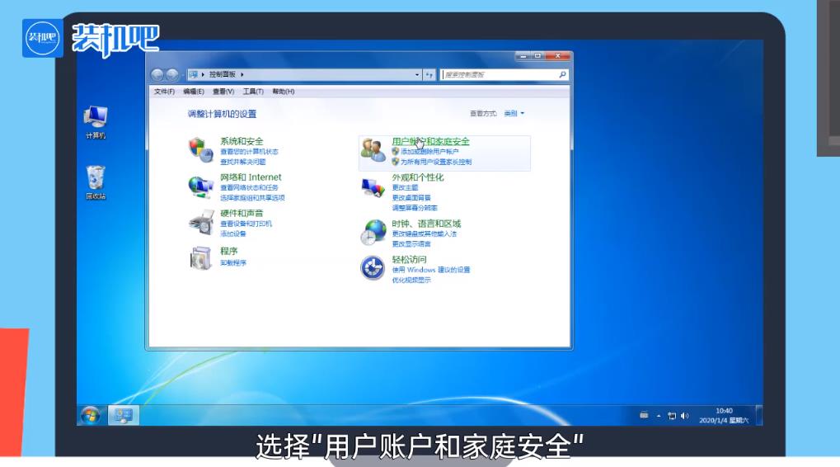Click 使用 Windows 建议的设置 link
The width and height of the screenshot is (840, 467).
[x=430, y=270]
